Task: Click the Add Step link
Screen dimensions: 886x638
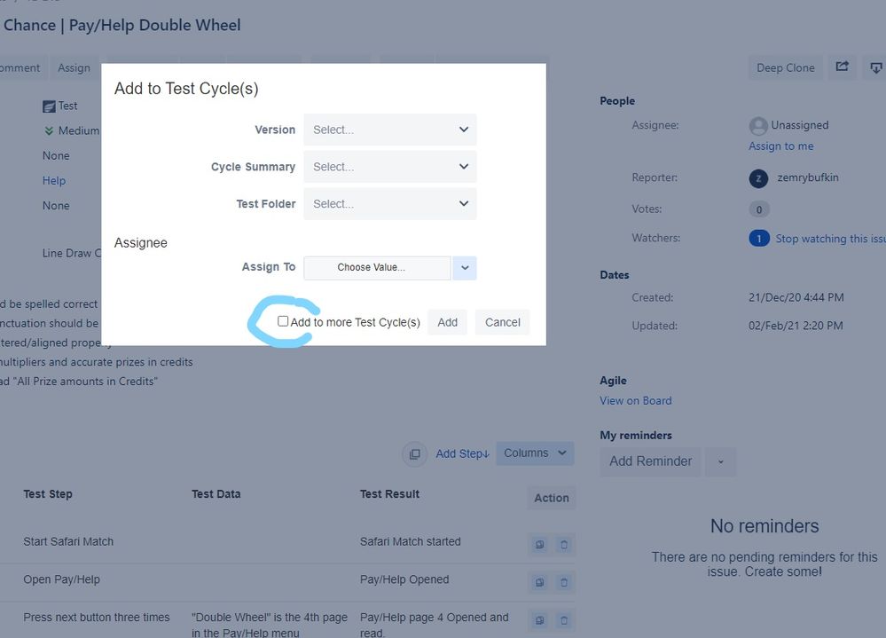Action: point(462,453)
